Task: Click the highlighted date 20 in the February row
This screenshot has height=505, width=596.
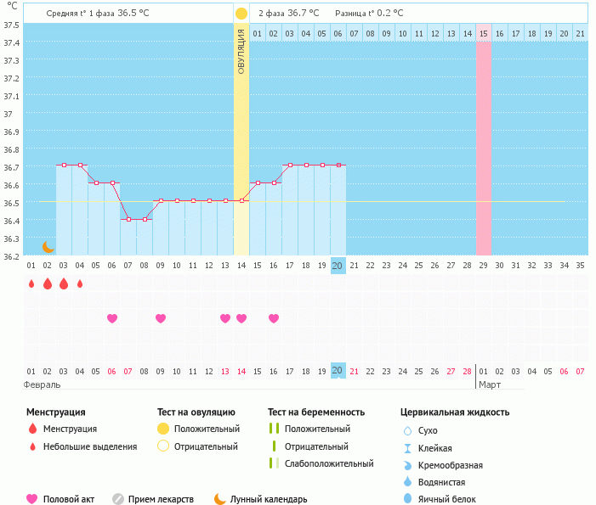Action: tap(338, 371)
